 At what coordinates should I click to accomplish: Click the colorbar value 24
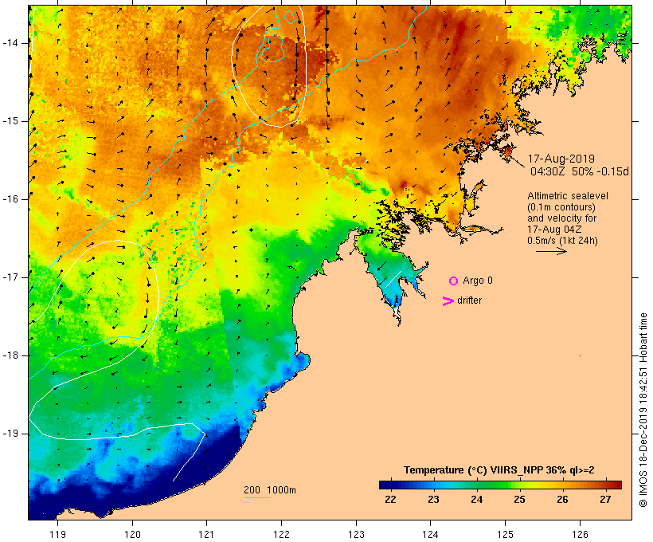click(x=476, y=500)
